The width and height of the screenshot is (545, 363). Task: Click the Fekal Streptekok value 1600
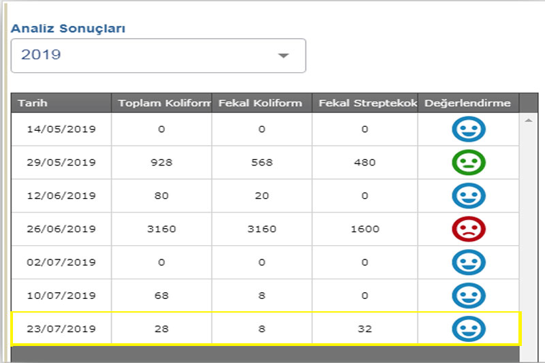point(365,229)
